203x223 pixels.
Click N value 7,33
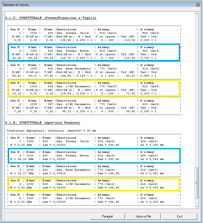(x=17, y=111)
